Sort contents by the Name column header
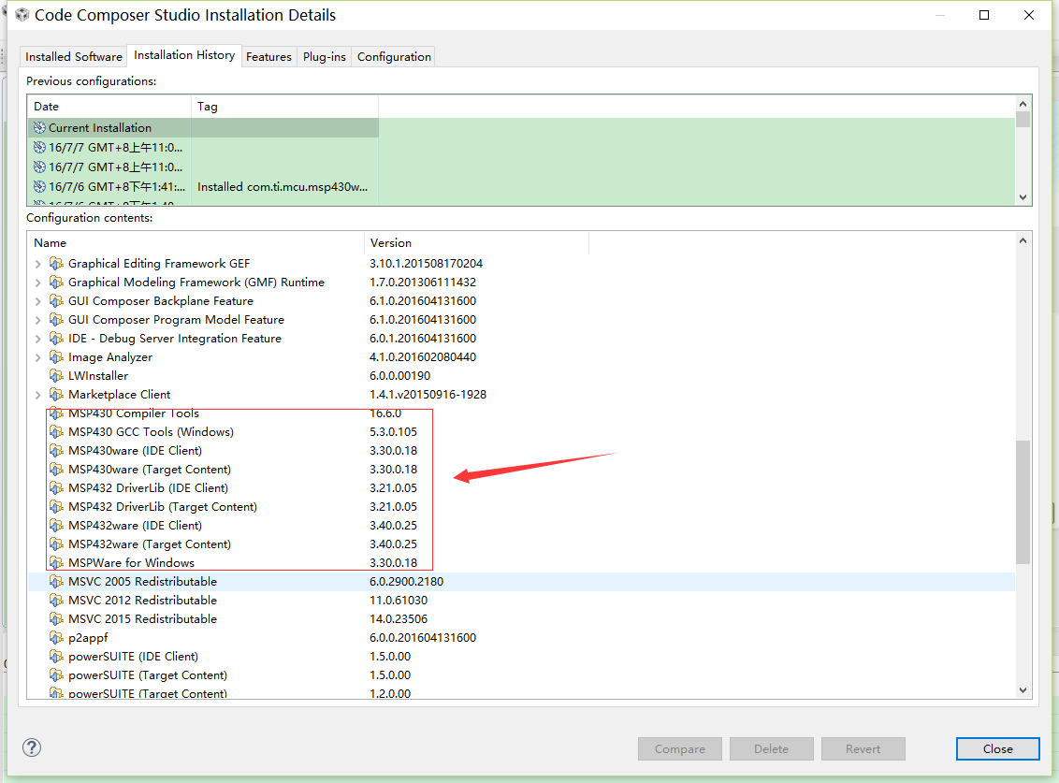The height and width of the screenshot is (783, 1059). 196,243
